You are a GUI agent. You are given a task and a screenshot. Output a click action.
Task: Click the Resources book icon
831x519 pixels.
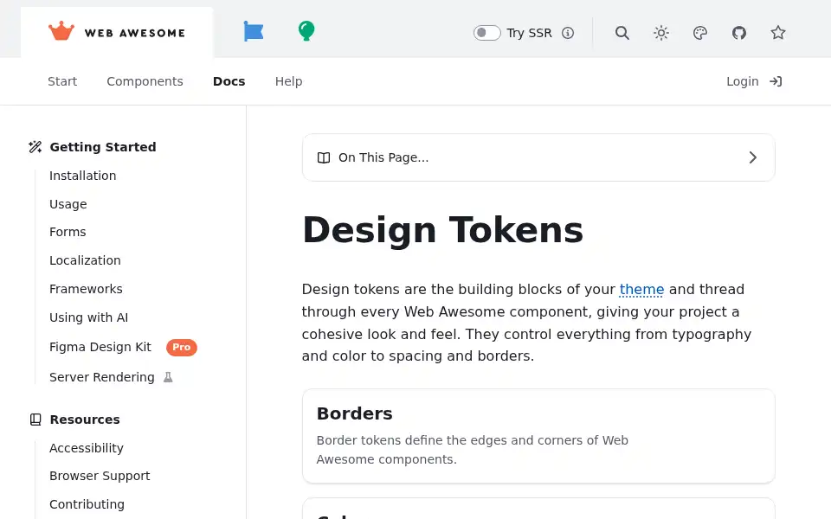tap(35, 420)
